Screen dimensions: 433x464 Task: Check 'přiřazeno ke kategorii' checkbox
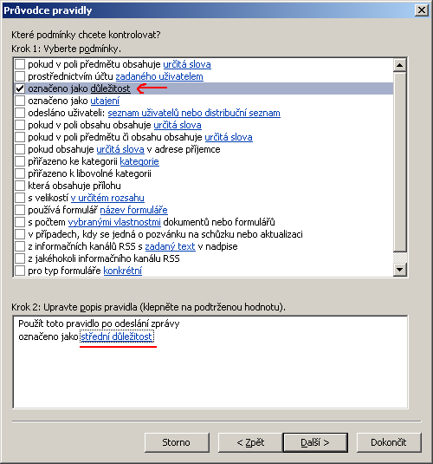tap(20, 161)
